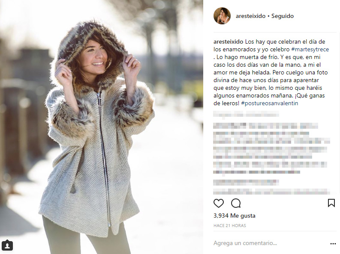Open the #martesytrece hashtag

click(x=310, y=50)
